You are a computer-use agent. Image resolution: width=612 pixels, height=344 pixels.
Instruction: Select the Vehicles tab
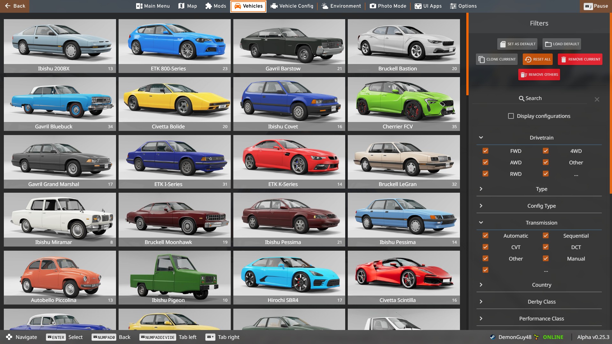pyautogui.click(x=248, y=6)
